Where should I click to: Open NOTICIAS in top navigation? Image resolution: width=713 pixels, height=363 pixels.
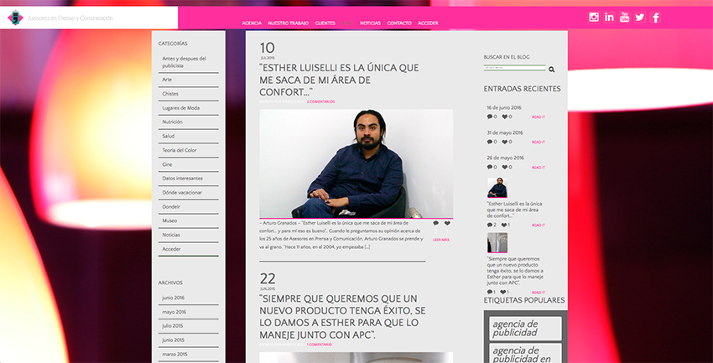click(x=370, y=23)
